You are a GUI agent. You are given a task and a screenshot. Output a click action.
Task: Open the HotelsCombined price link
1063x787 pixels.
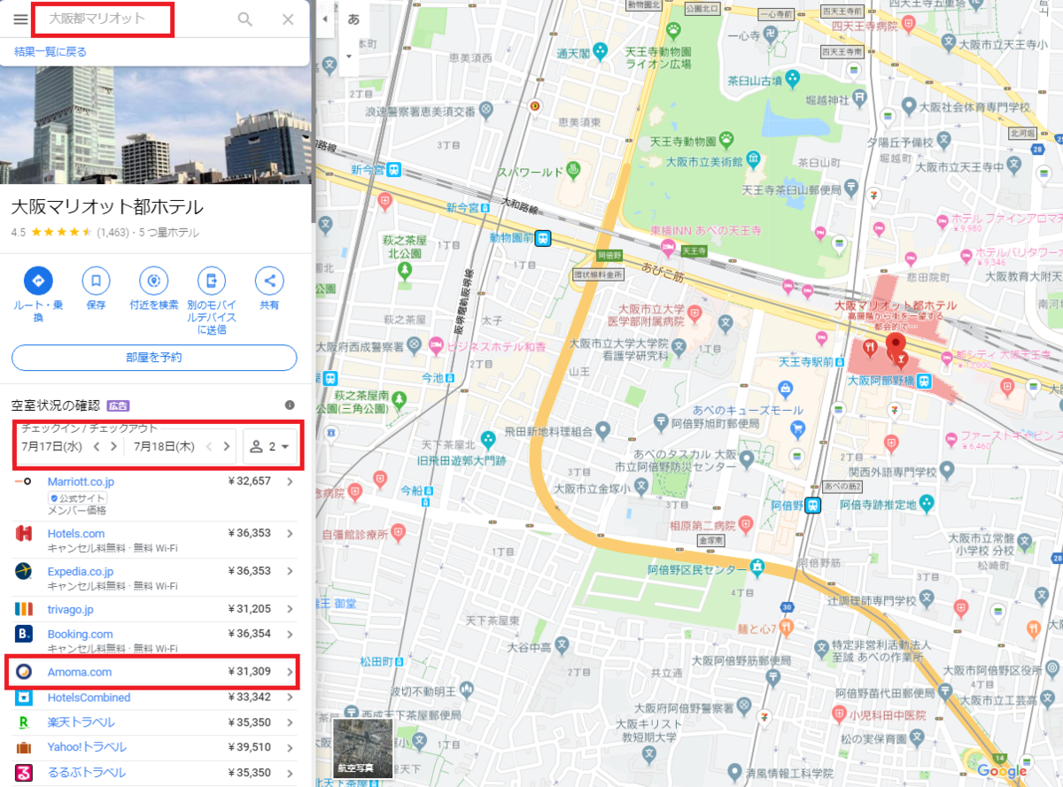[89, 698]
